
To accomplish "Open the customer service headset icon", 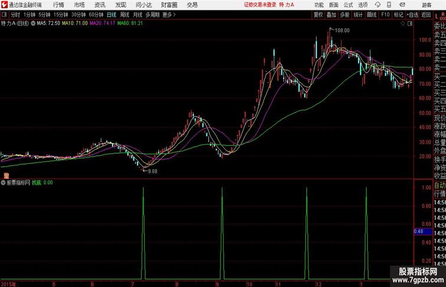I will tap(378, 5).
